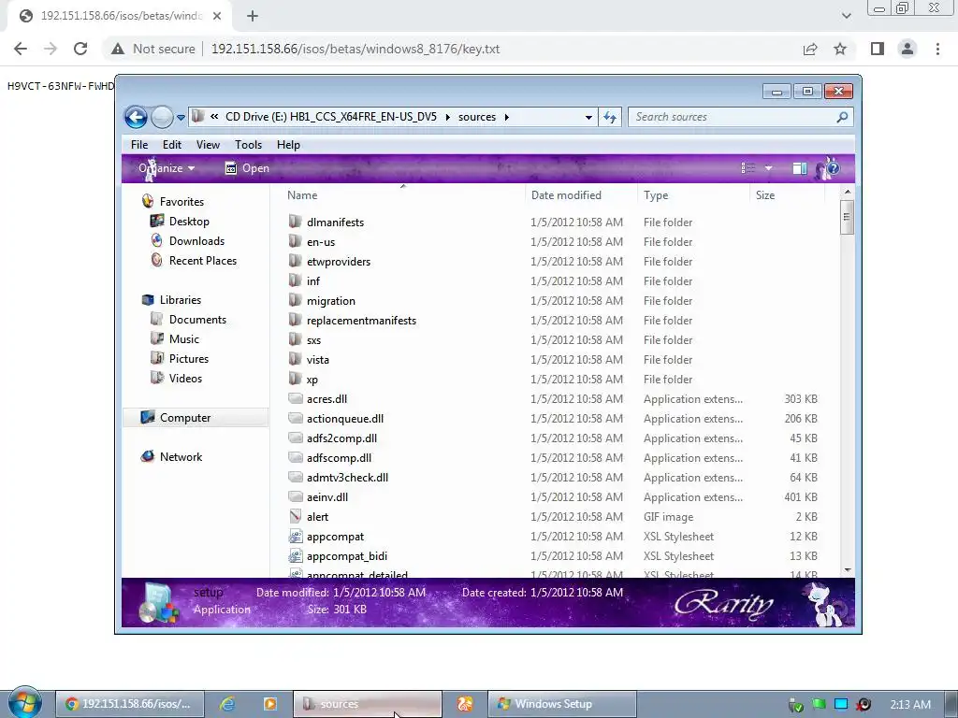Open the View menu

coord(208,145)
